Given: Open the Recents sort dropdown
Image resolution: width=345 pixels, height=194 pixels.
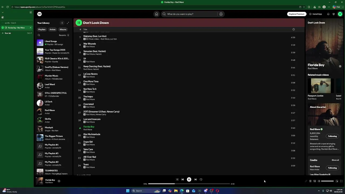Looking at the screenshot, I should [x=64, y=35].
